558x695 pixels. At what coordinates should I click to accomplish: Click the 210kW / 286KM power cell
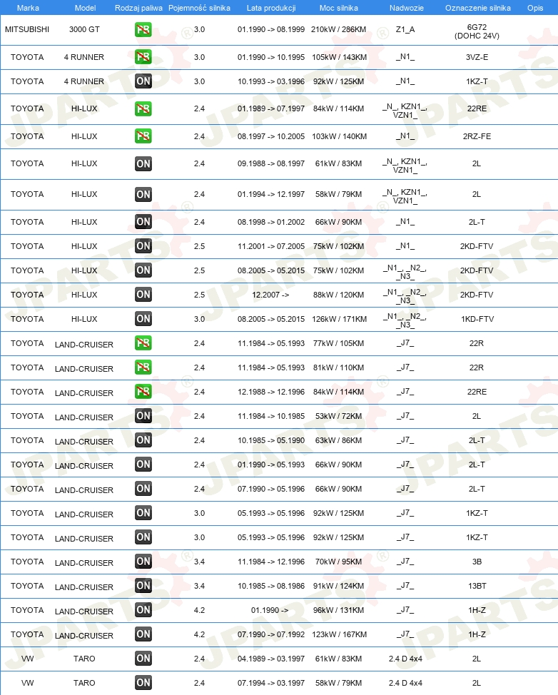[339, 29]
